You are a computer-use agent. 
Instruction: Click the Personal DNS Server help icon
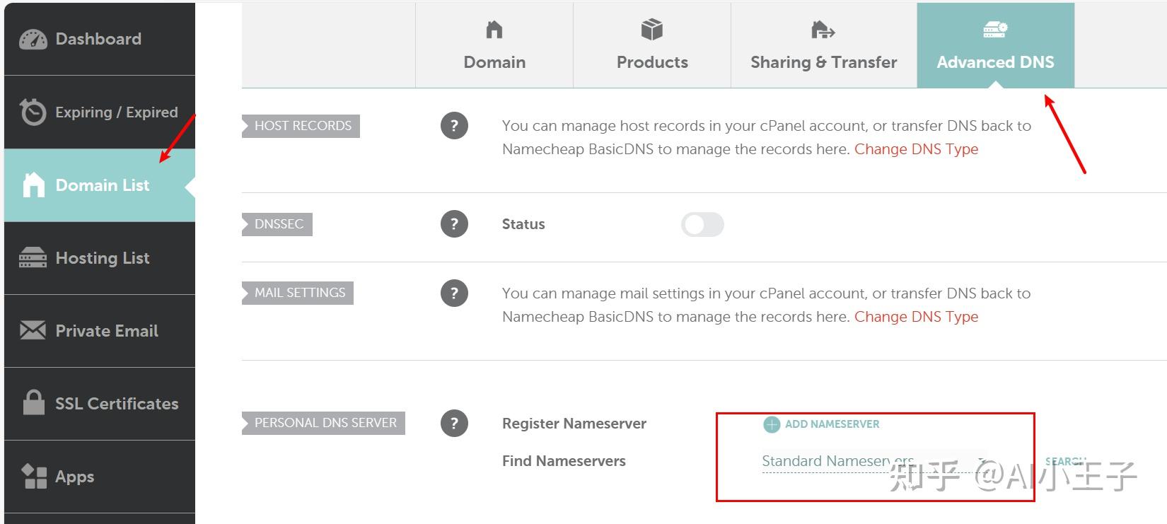click(454, 424)
